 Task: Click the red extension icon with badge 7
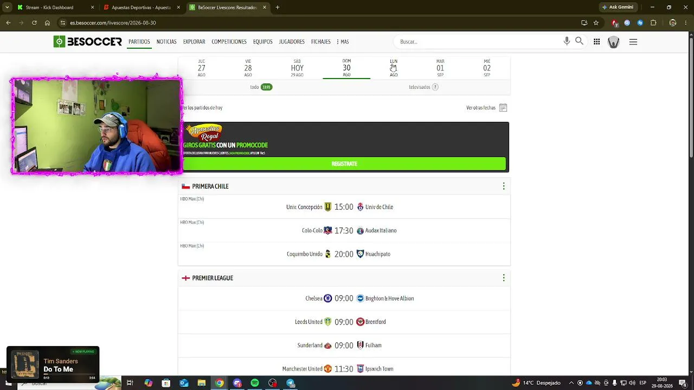[615, 23]
